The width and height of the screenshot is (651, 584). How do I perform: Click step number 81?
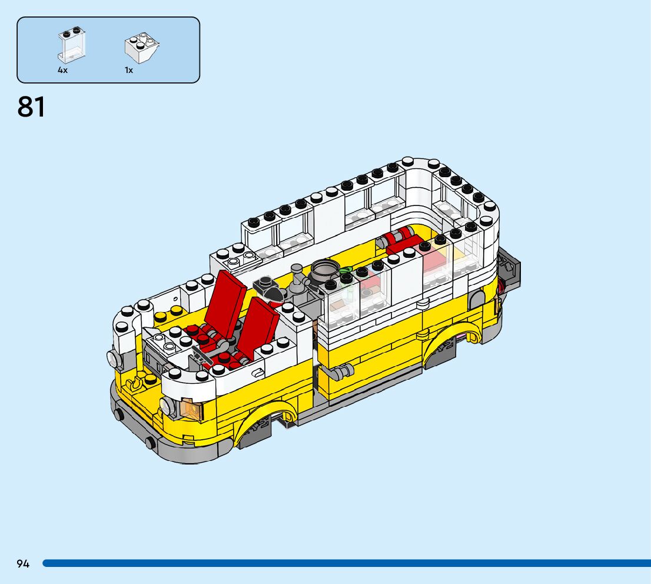(x=31, y=108)
